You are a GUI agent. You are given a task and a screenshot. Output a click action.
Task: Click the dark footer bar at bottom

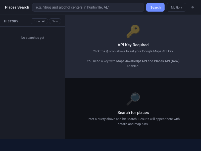tap(100, 145)
